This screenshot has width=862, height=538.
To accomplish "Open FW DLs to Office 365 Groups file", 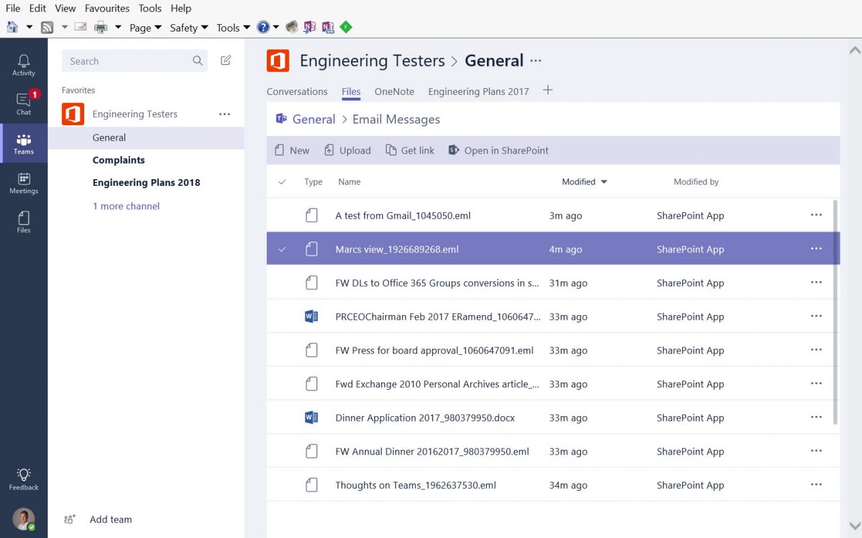I will pyautogui.click(x=437, y=283).
